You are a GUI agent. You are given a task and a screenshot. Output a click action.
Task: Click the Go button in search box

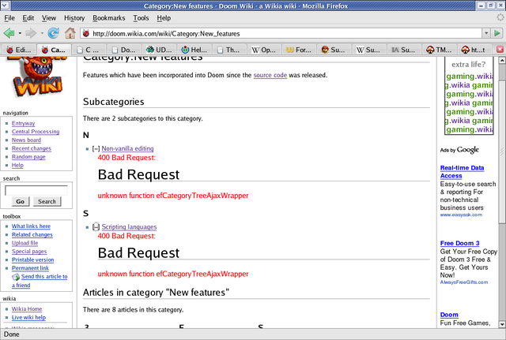(x=21, y=201)
